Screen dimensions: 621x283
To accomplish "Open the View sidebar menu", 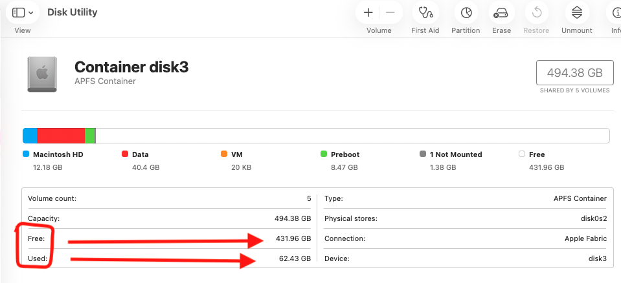I will (x=22, y=13).
